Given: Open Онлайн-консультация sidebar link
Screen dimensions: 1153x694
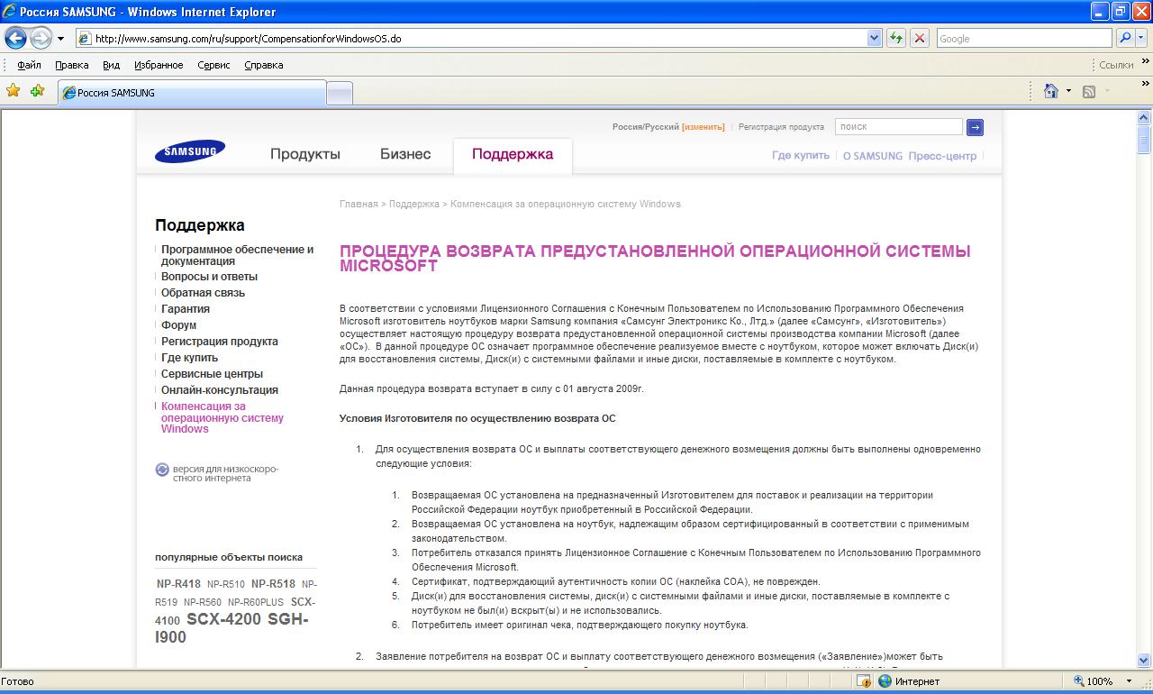Looking at the screenshot, I should point(220,390).
